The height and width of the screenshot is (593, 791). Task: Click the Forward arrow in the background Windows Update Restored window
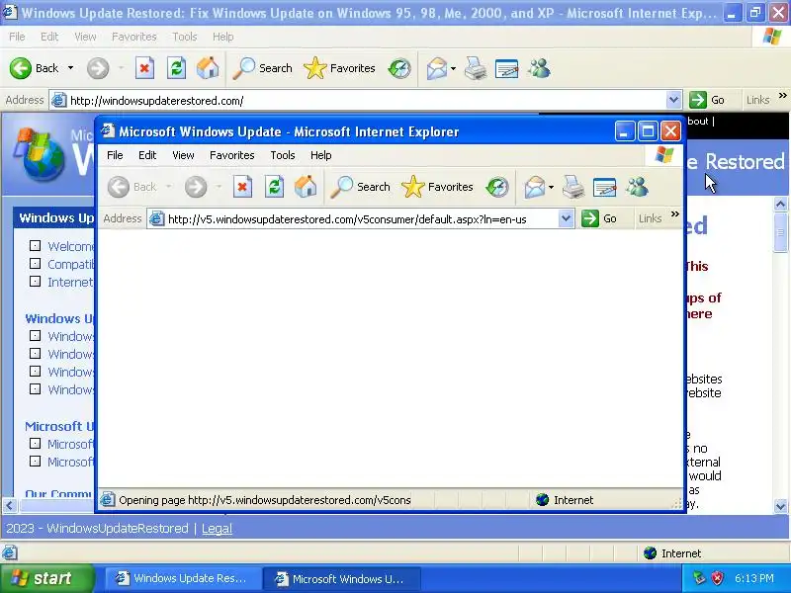[x=98, y=68]
